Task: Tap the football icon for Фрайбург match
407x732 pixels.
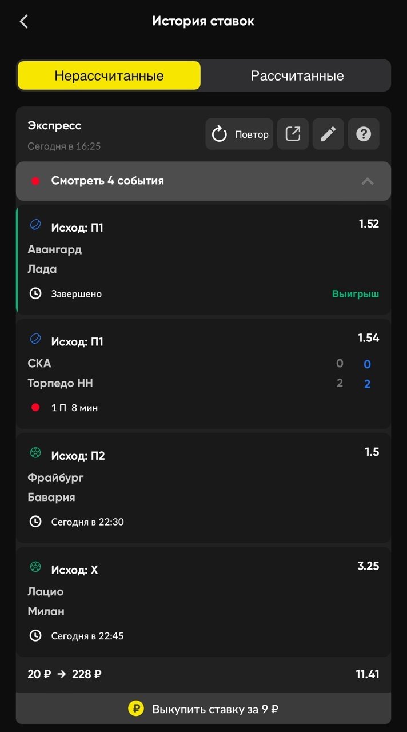Action: click(x=35, y=453)
